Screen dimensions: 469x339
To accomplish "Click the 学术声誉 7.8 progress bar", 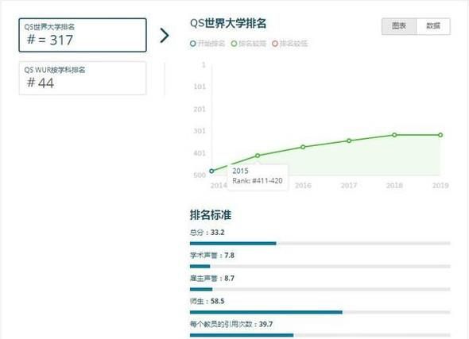I will pyautogui.click(x=320, y=267).
